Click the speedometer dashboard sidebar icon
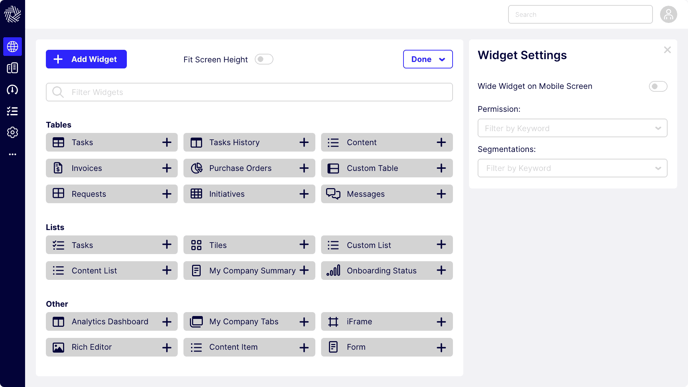Image resolution: width=688 pixels, height=387 pixels. [13, 90]
